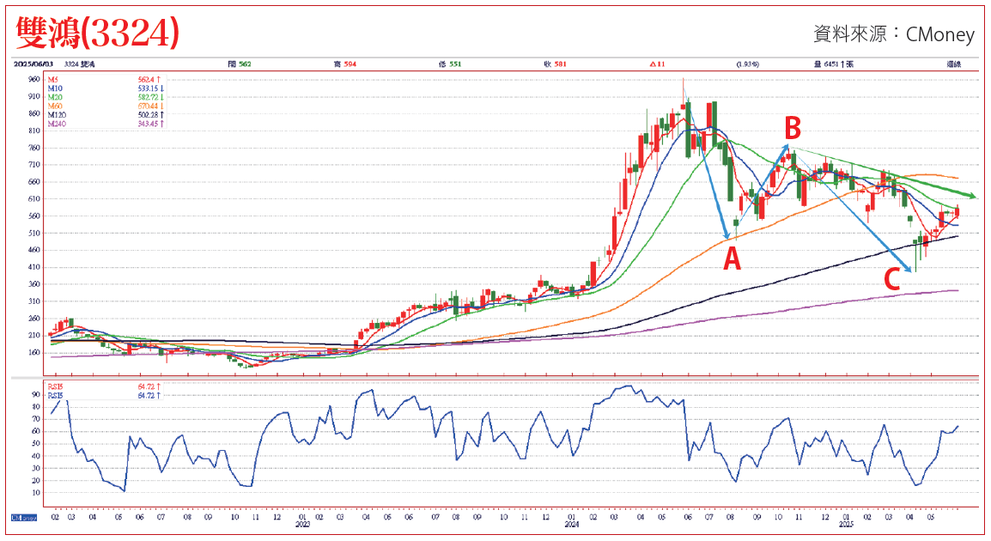Click the 高 594 high price

pyautogui.click(x=344, y=64)
